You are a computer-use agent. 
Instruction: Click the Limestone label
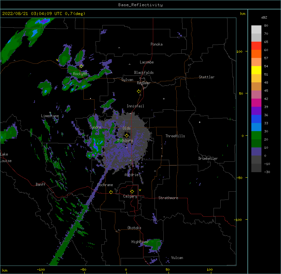click(x=50, y=116)
